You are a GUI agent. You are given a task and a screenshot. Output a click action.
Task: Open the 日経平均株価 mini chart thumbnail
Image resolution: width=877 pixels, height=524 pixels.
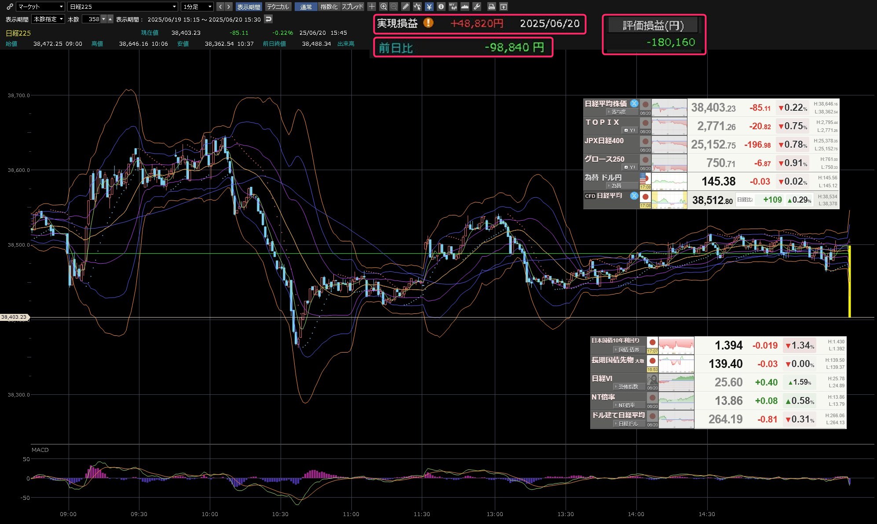coord(669,108)
